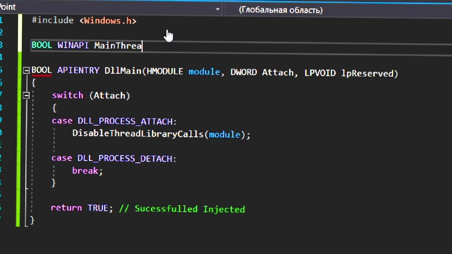Viewport: 452px width, 254px height.
Task: Click DLL_PROCESS_ATTACH case label
Action: coord(125,121)
